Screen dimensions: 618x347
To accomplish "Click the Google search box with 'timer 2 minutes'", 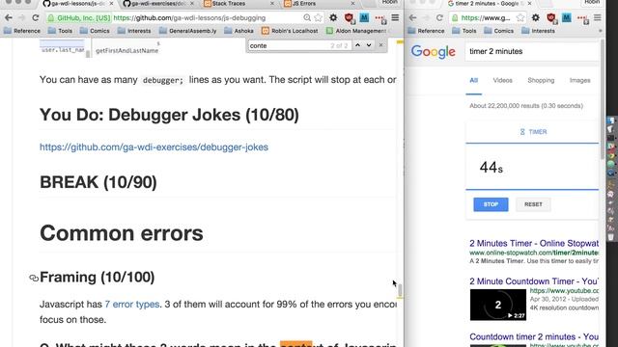I will coord(532,51).
